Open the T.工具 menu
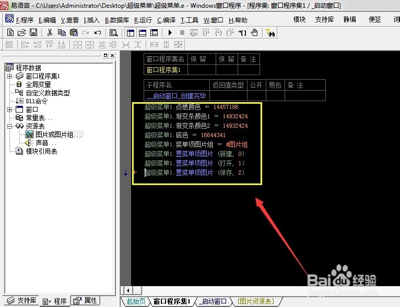 pyautogui.click(x=189, y=20)
